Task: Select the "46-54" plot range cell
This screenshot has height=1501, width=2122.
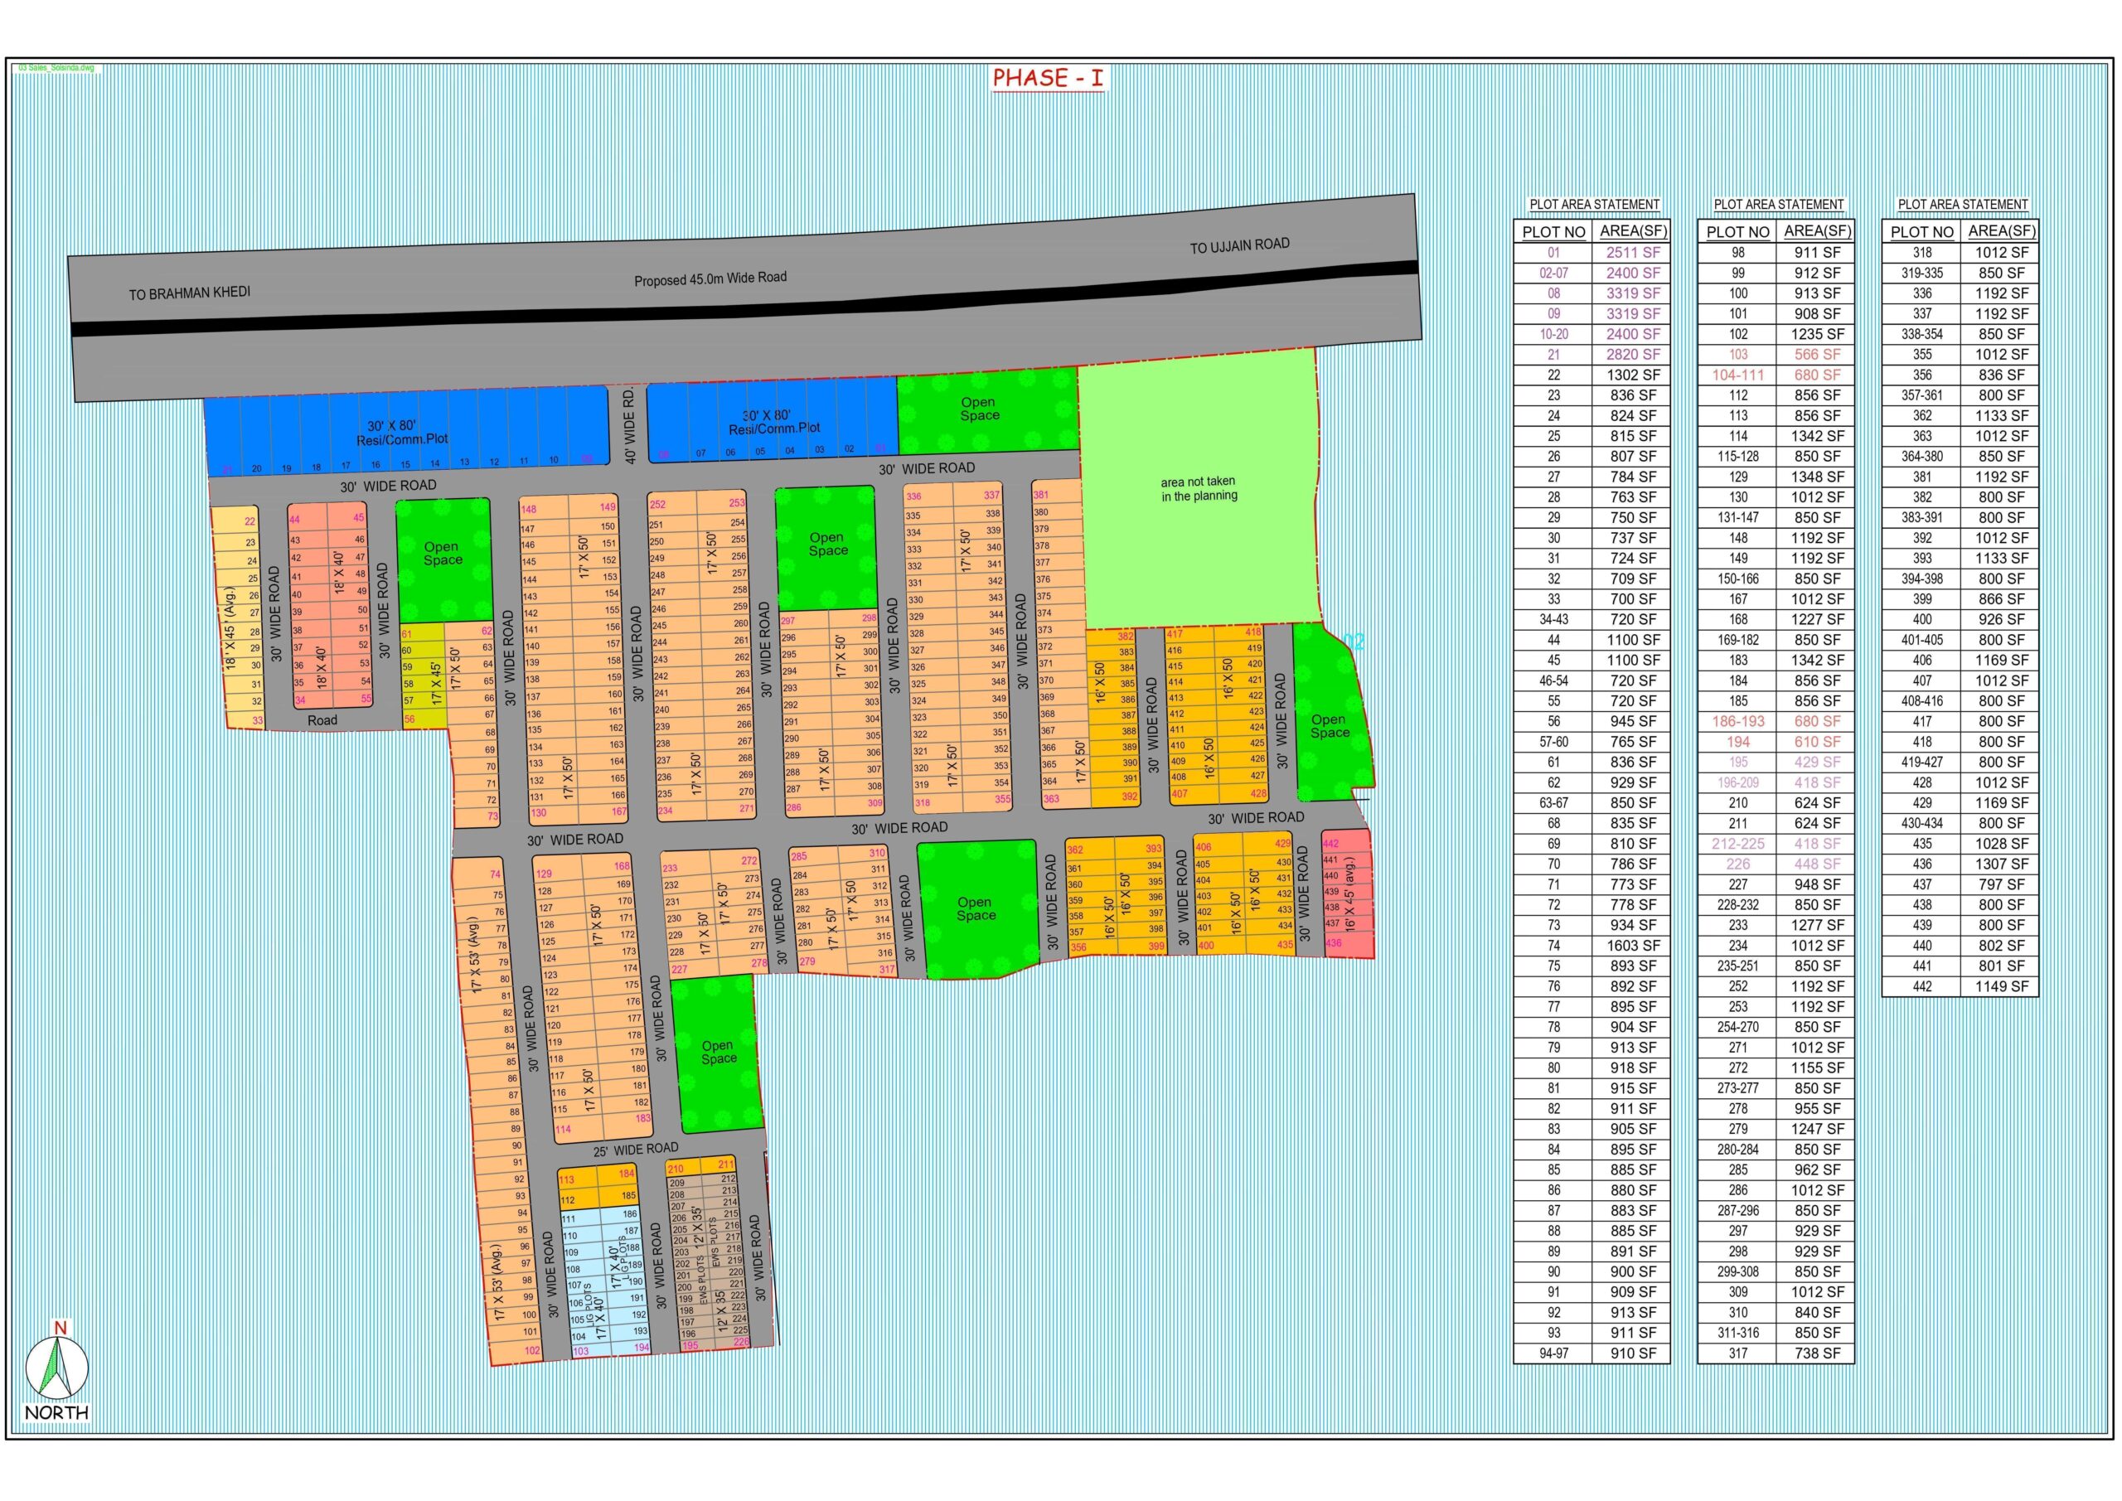Action: (x=1553, y=680)
